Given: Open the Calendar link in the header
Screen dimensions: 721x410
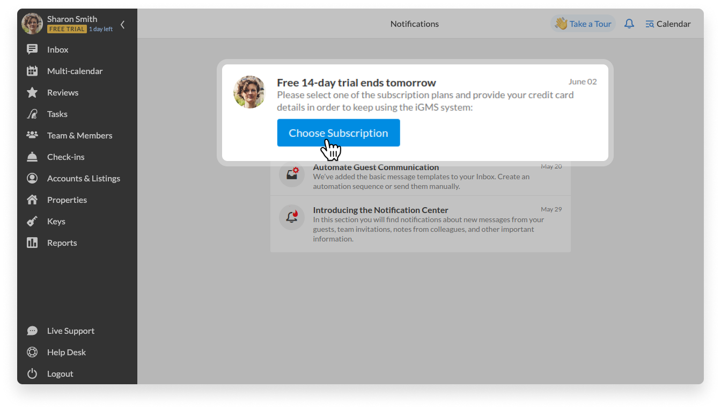Looking at the screenshot, I should click(x=668, y=24).
